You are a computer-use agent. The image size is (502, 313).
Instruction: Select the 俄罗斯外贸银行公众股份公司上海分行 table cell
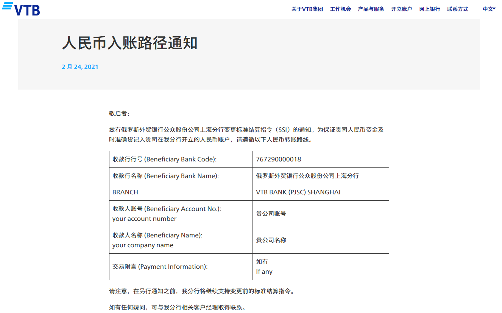pyautogui.click(x=321, y=176)
